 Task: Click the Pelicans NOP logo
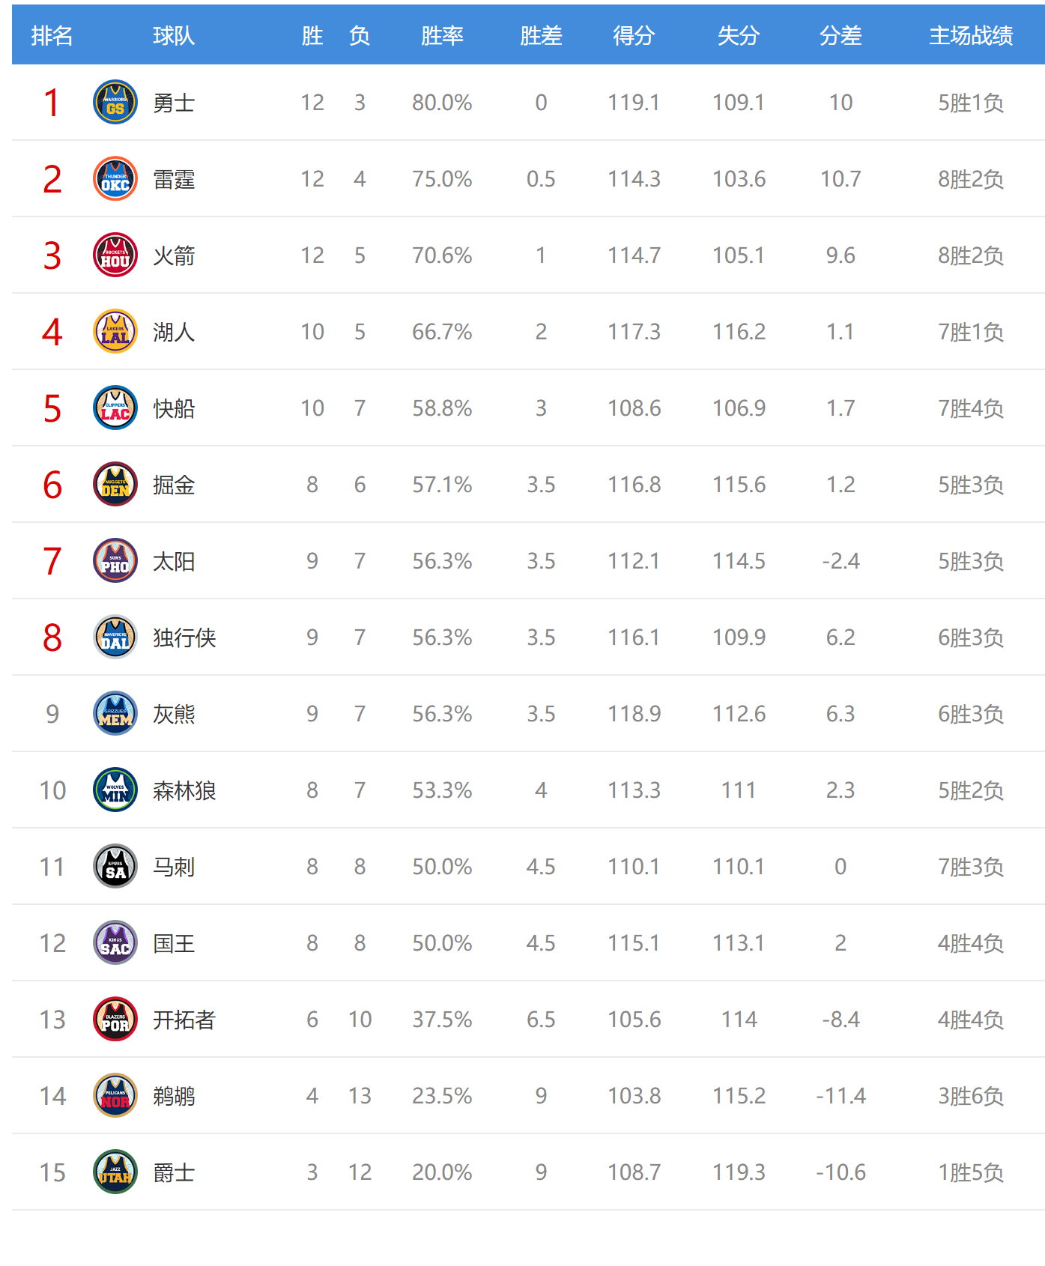click(115, 1095)
